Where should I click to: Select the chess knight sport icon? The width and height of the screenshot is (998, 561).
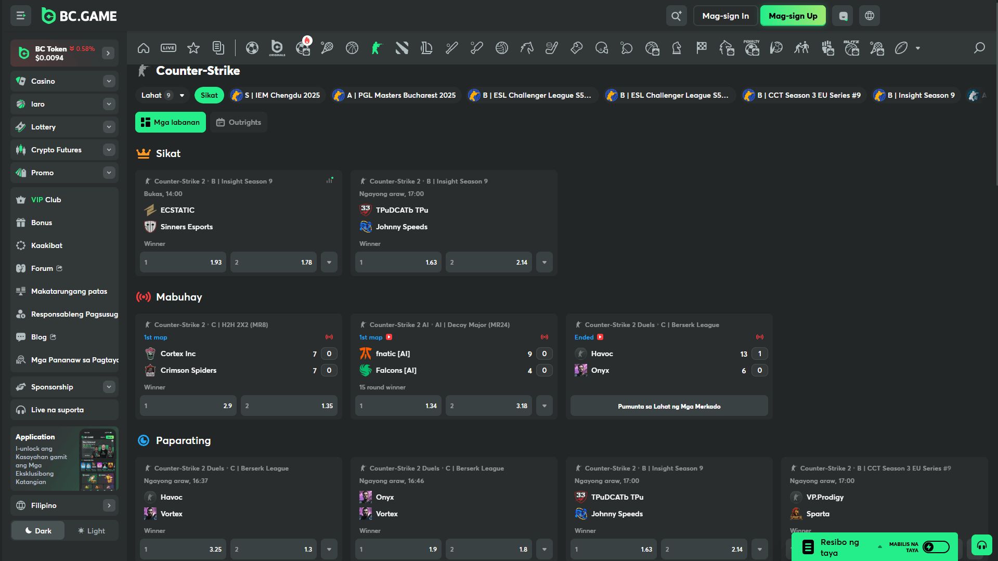677,48
